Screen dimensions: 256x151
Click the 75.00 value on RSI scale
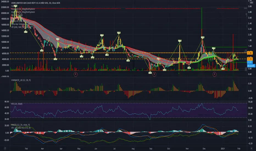pyautogui.click(x=250, y=102)
